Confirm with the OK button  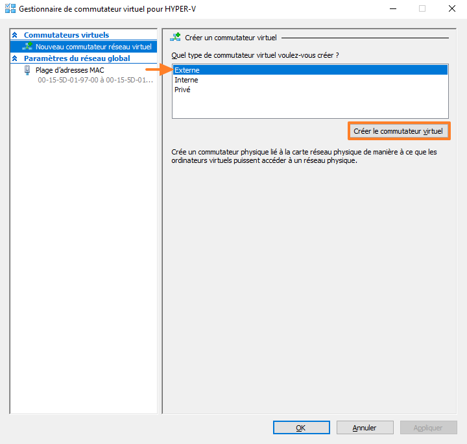coord(301,428)
